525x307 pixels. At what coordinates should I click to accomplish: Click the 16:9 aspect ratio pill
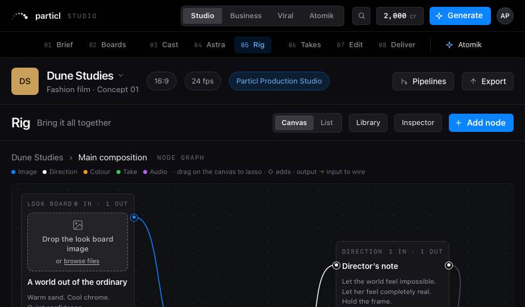(161, 81)
